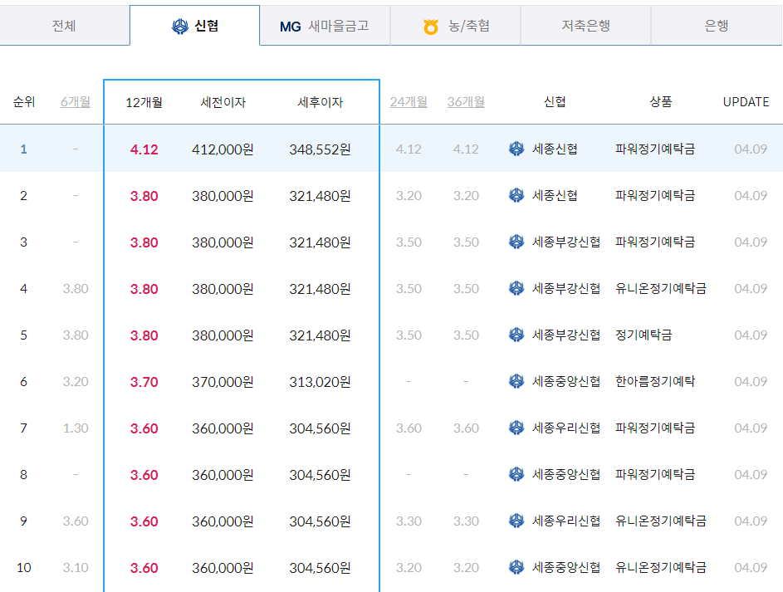Open 세종중앙신협 in rank 6 row
The width and height of the screenshot is (783, 592).
(566, 381)
